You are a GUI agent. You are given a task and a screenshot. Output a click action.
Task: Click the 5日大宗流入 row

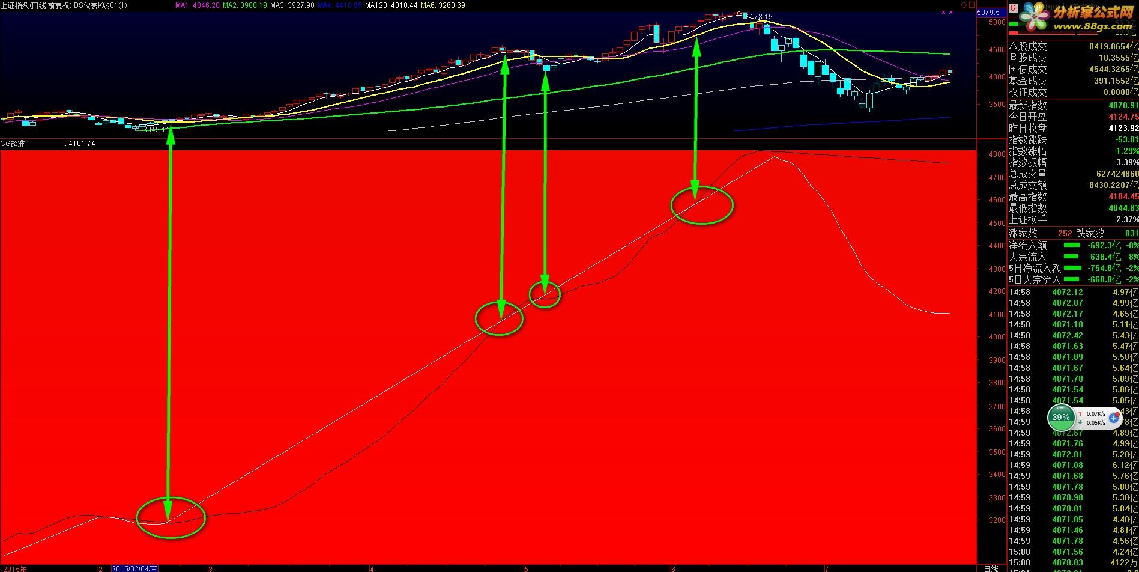pos(1074,279)
